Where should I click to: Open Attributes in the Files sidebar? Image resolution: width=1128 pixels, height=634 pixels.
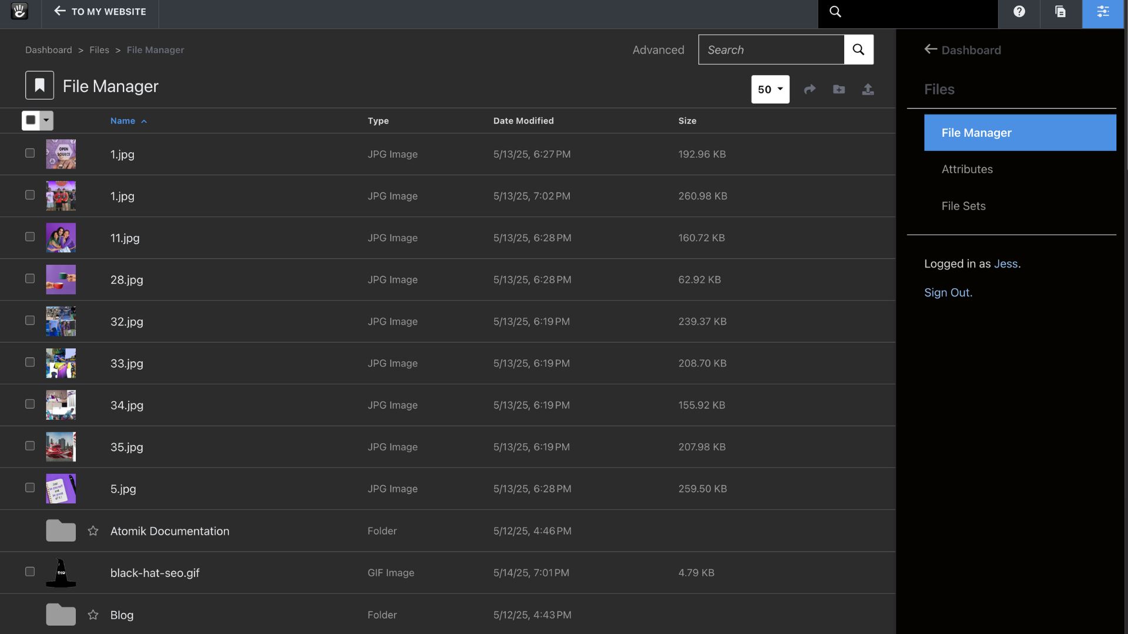[967, 169]
